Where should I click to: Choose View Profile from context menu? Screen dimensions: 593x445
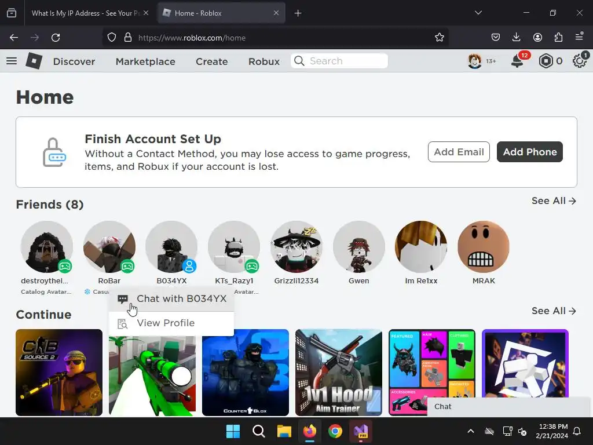coord(171,323)
